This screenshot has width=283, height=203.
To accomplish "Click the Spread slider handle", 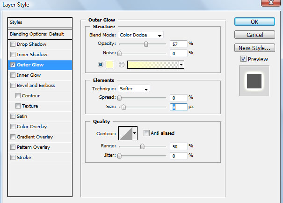I will point(119,98).
